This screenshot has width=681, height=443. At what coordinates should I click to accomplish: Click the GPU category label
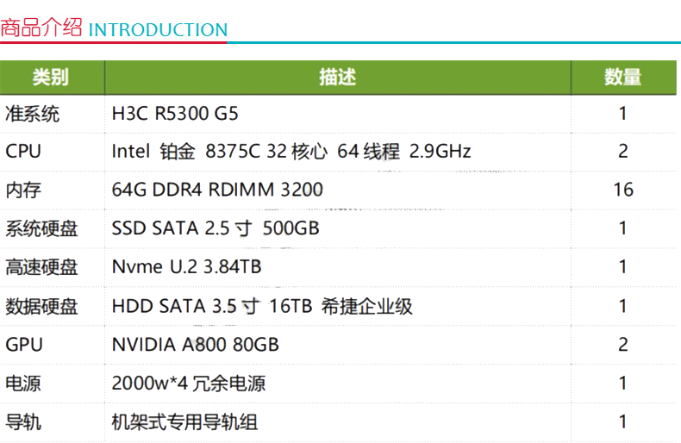[x=24, y=345]
